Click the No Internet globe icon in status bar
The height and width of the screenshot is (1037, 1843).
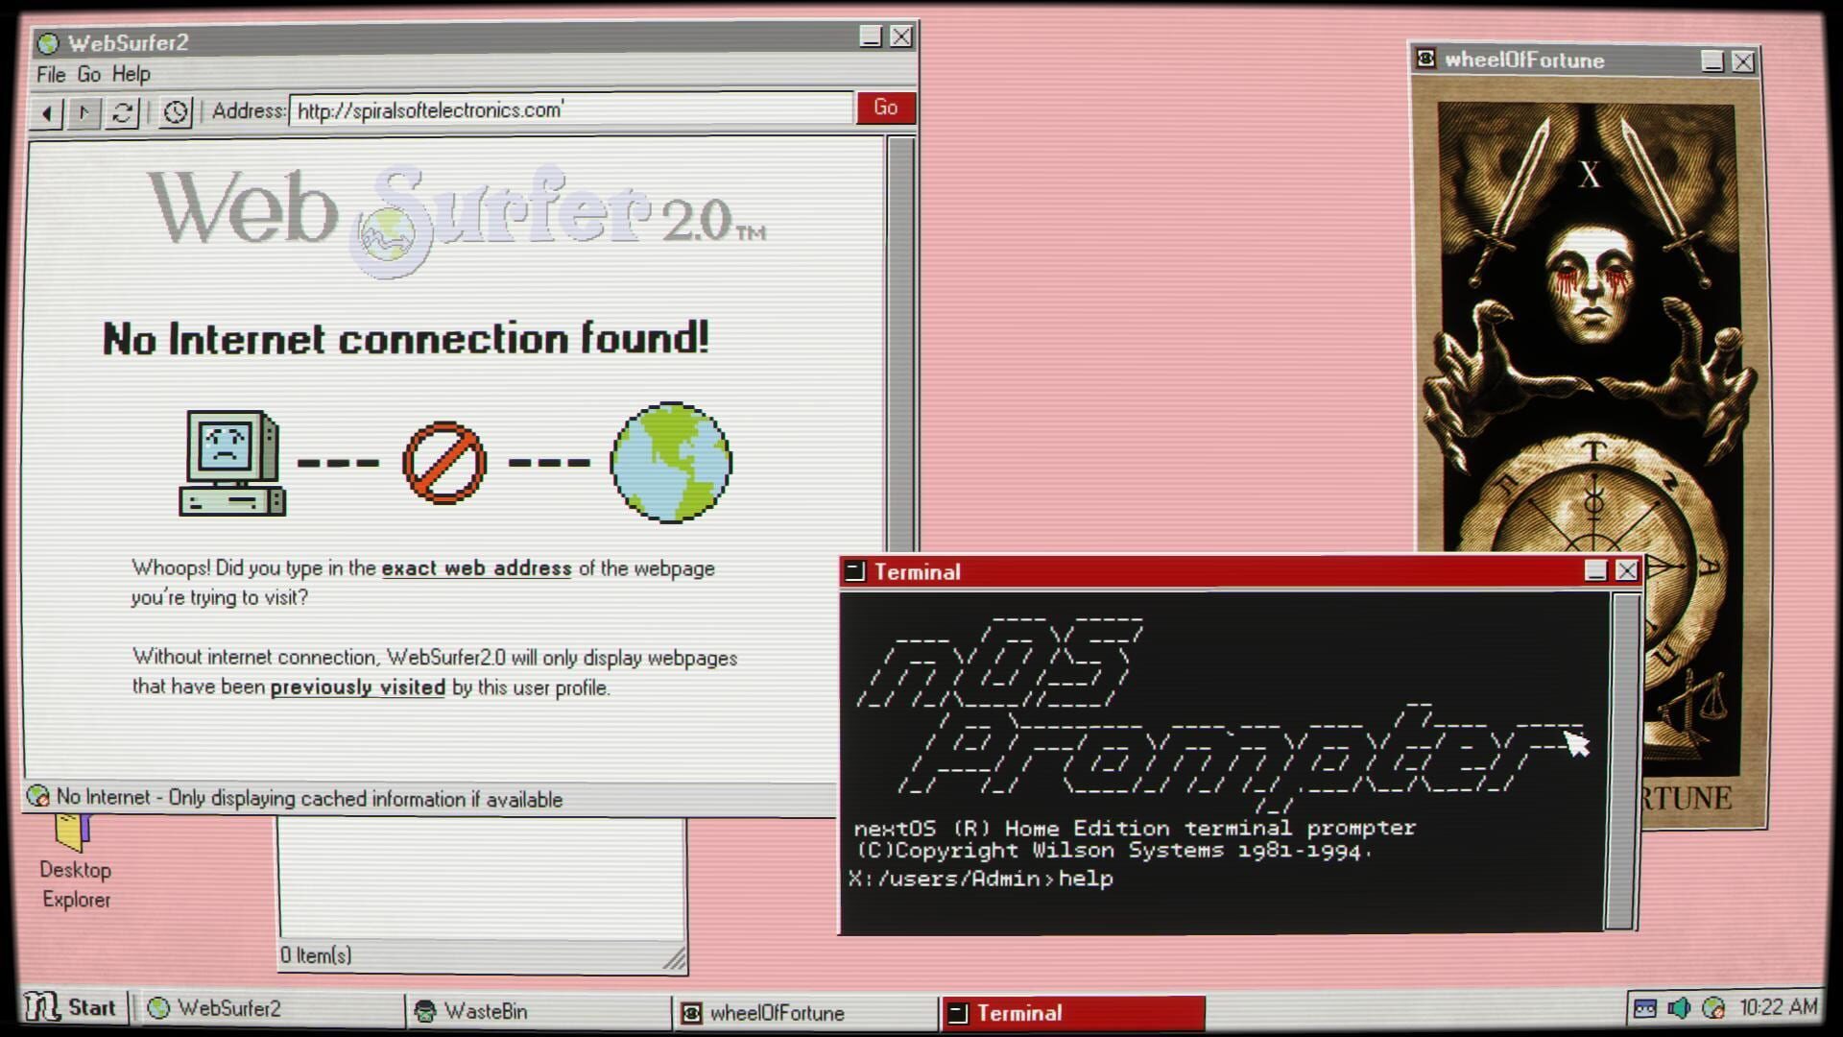[38, 797]
